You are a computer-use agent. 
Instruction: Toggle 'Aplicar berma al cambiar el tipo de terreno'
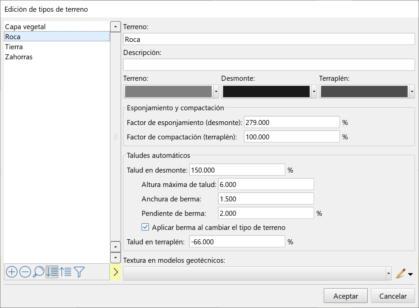(x=145, y=228)
